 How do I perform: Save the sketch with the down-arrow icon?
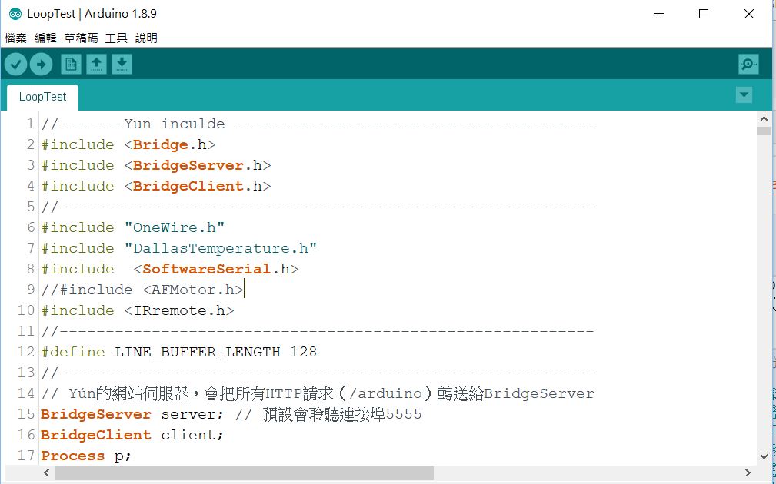point(122,65)
